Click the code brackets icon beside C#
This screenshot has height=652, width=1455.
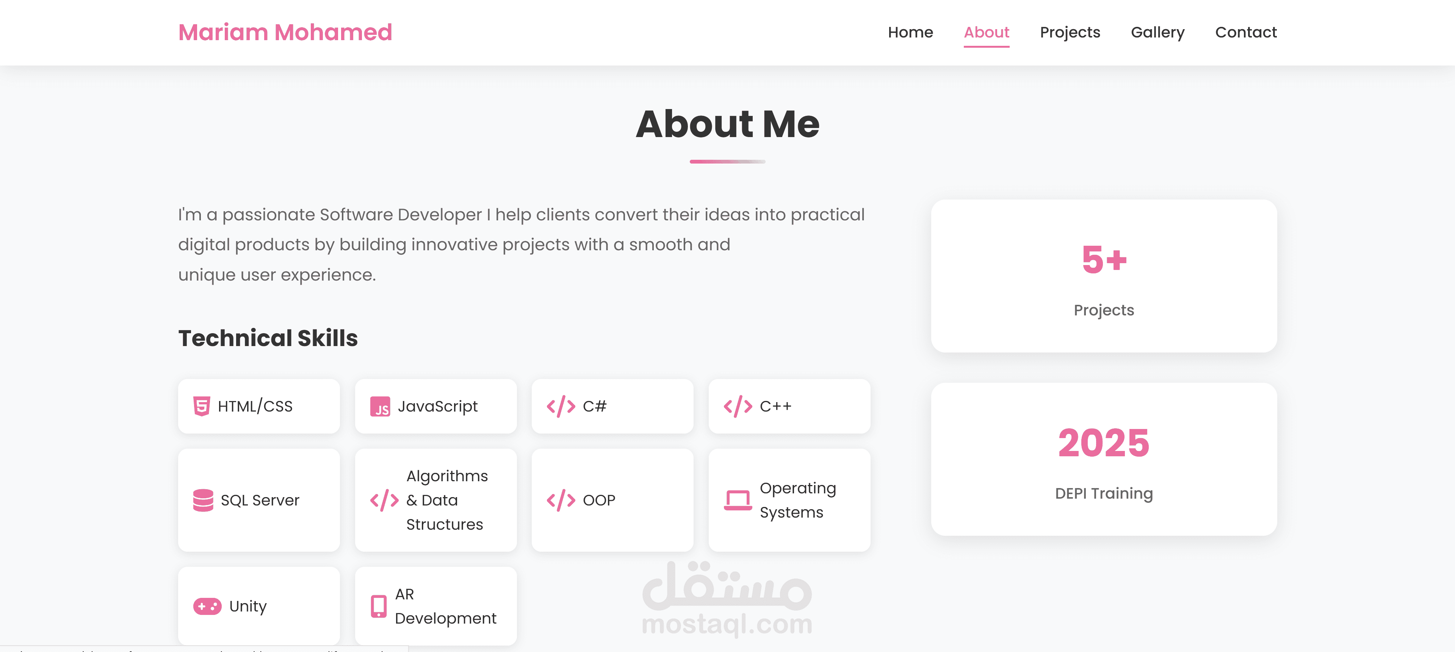[x=560, y=406]
